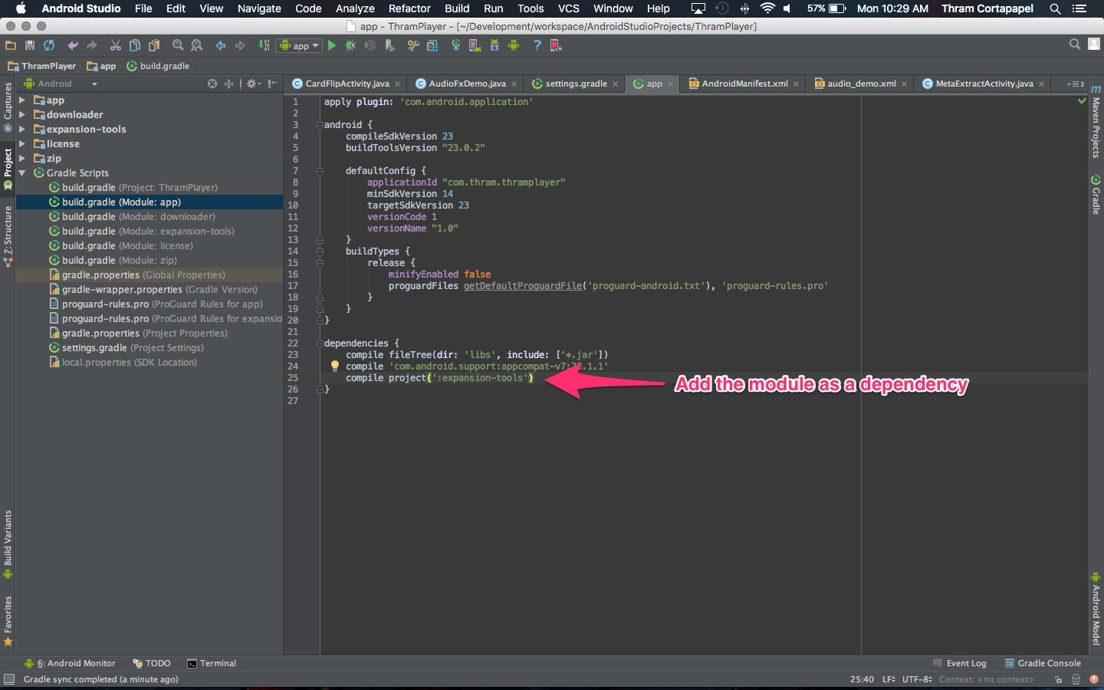This screenshot has height=690, width=1104.
Task: Open Android Monitor tool window
Action: click(x=70, y=663)
